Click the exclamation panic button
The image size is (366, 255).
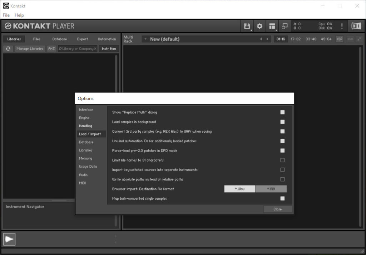(x=342, y=26)
